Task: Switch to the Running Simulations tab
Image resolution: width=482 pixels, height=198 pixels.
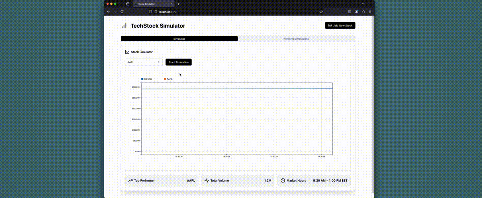Action: pyautogui.click(x=296, y=39)
